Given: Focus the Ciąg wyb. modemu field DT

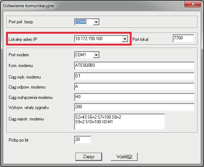Looking at the screenshot, I should (134, 76).
